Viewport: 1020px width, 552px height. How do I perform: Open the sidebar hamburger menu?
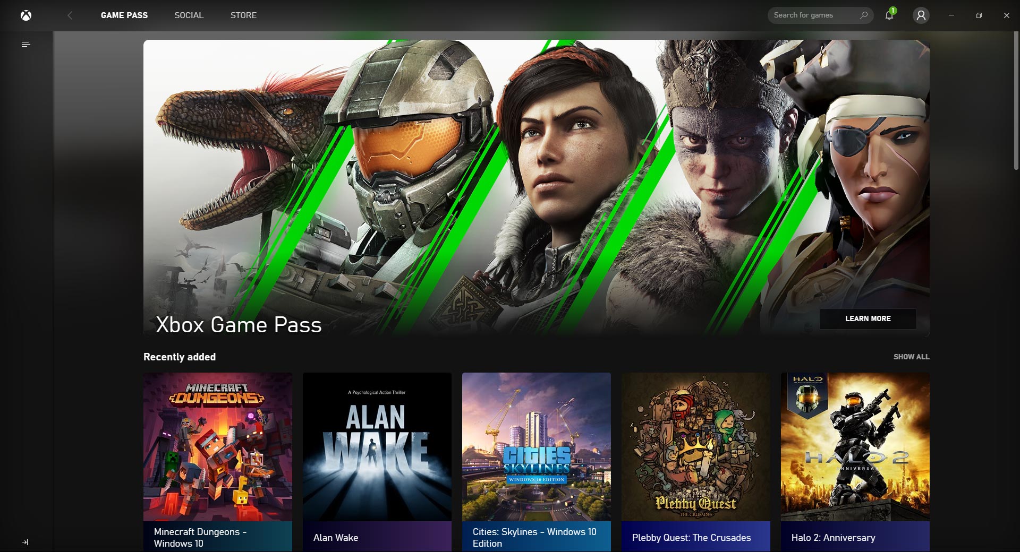point(25,44)
